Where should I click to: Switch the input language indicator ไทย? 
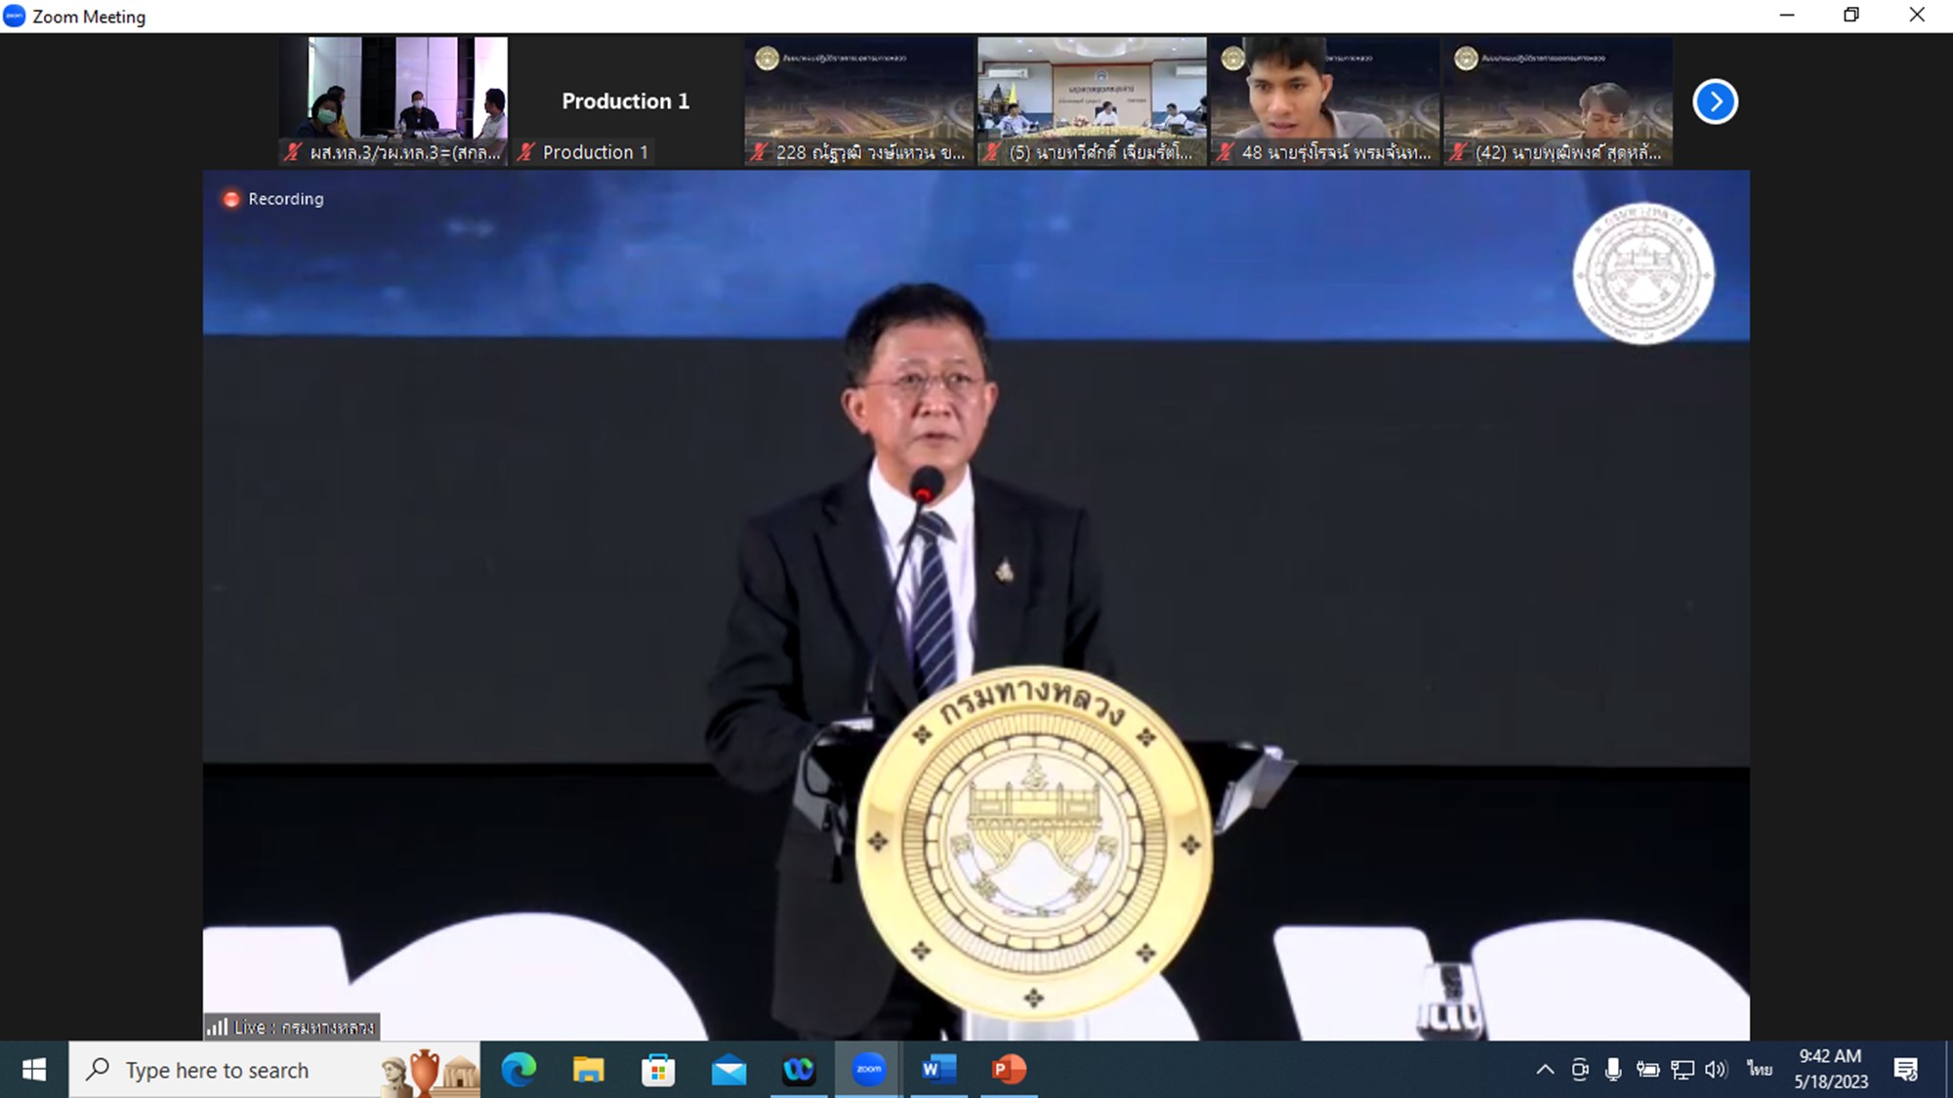1759,1070
